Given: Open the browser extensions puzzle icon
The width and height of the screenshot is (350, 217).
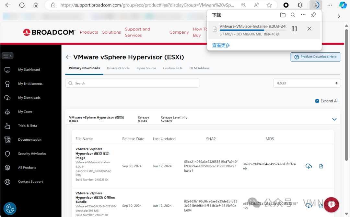Looking at the screenshot, I should pyautogui.click(x=300, y=5).
